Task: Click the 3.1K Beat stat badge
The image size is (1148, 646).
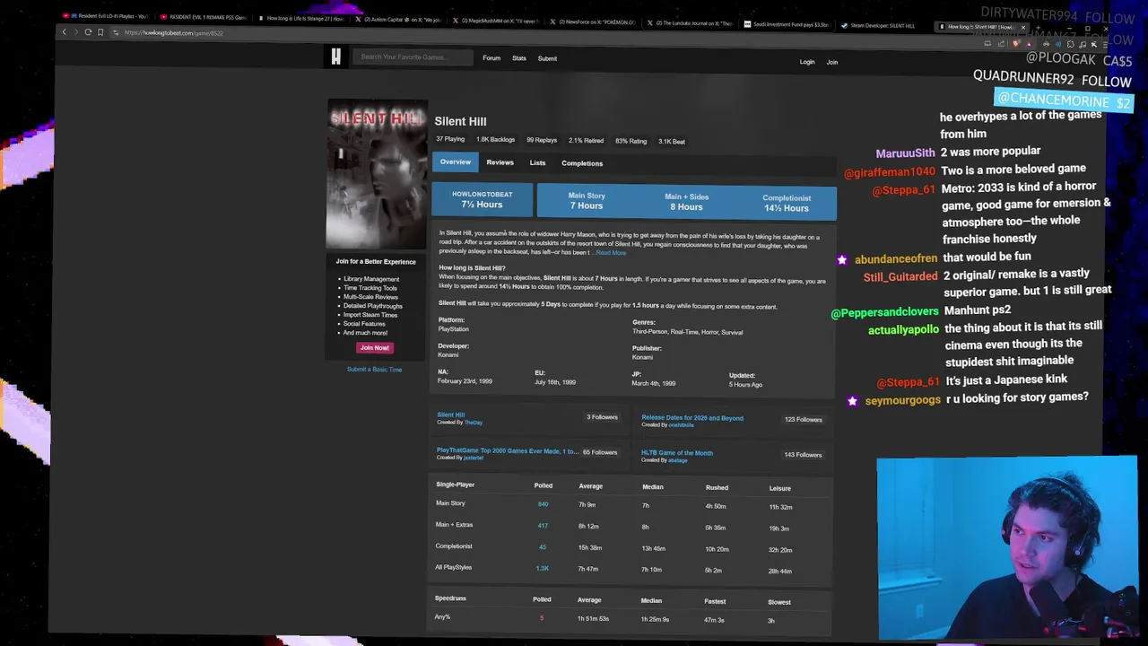Action: [x=672, y=142]
